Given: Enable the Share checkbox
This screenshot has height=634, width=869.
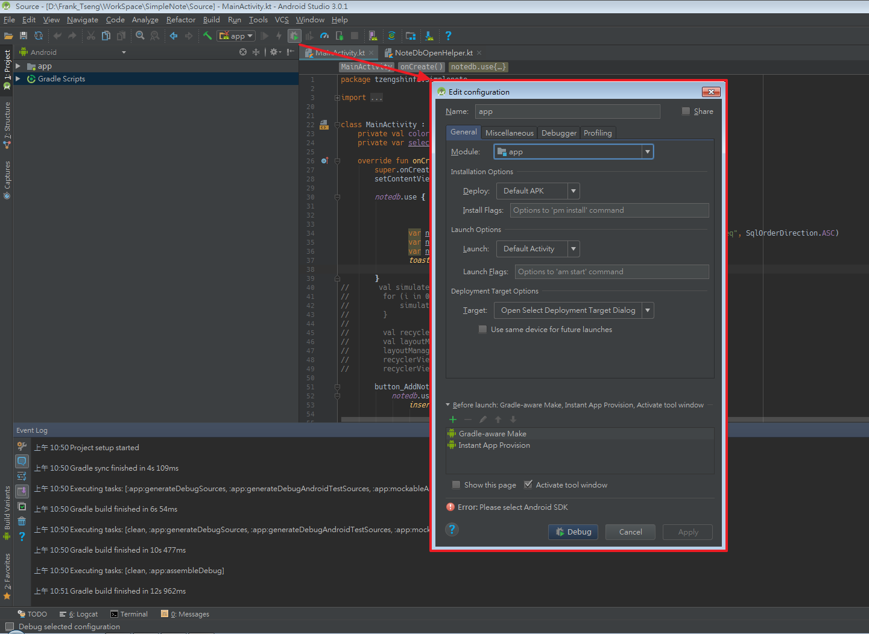Looking at the screenshot, I should (686, 111).
